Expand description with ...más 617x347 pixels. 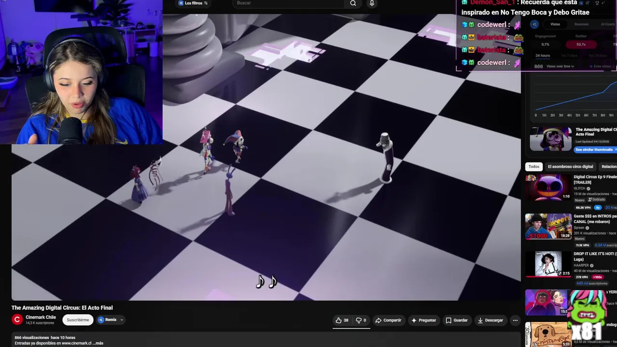98,343
